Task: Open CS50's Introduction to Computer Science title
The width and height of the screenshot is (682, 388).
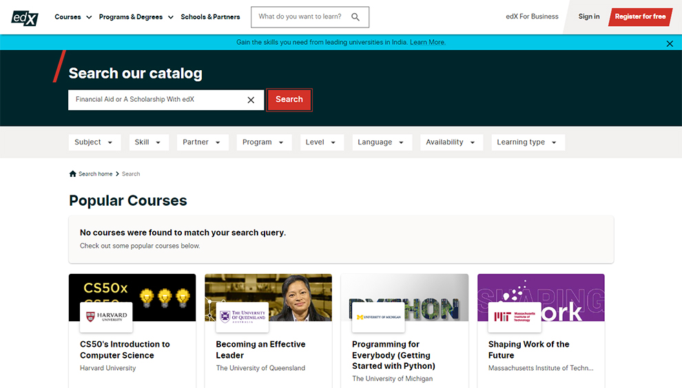Action: coord(125,349)
